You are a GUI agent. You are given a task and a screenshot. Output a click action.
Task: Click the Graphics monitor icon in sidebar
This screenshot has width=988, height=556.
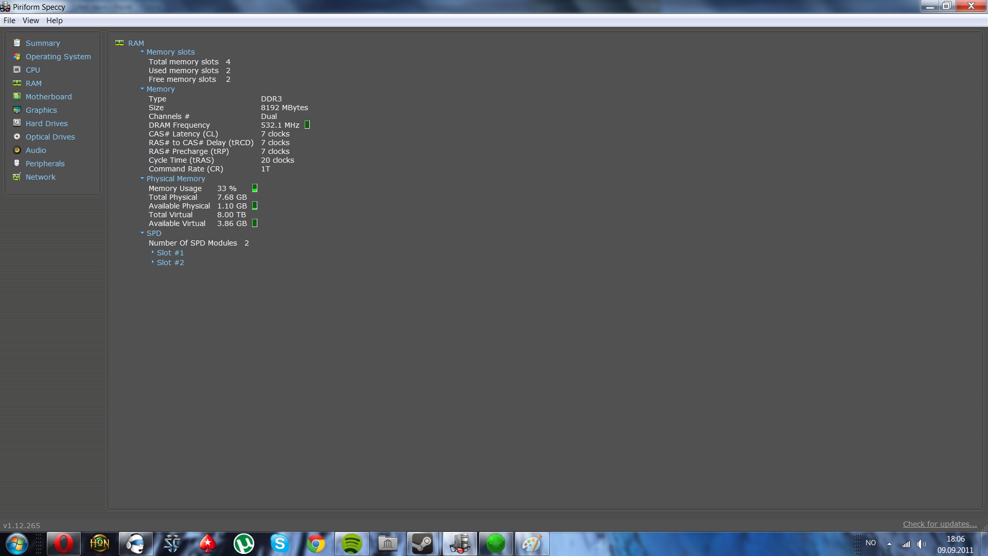click(17, 110)
